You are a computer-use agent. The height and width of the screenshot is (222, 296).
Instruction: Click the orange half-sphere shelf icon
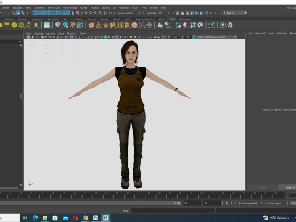point(91,25)
